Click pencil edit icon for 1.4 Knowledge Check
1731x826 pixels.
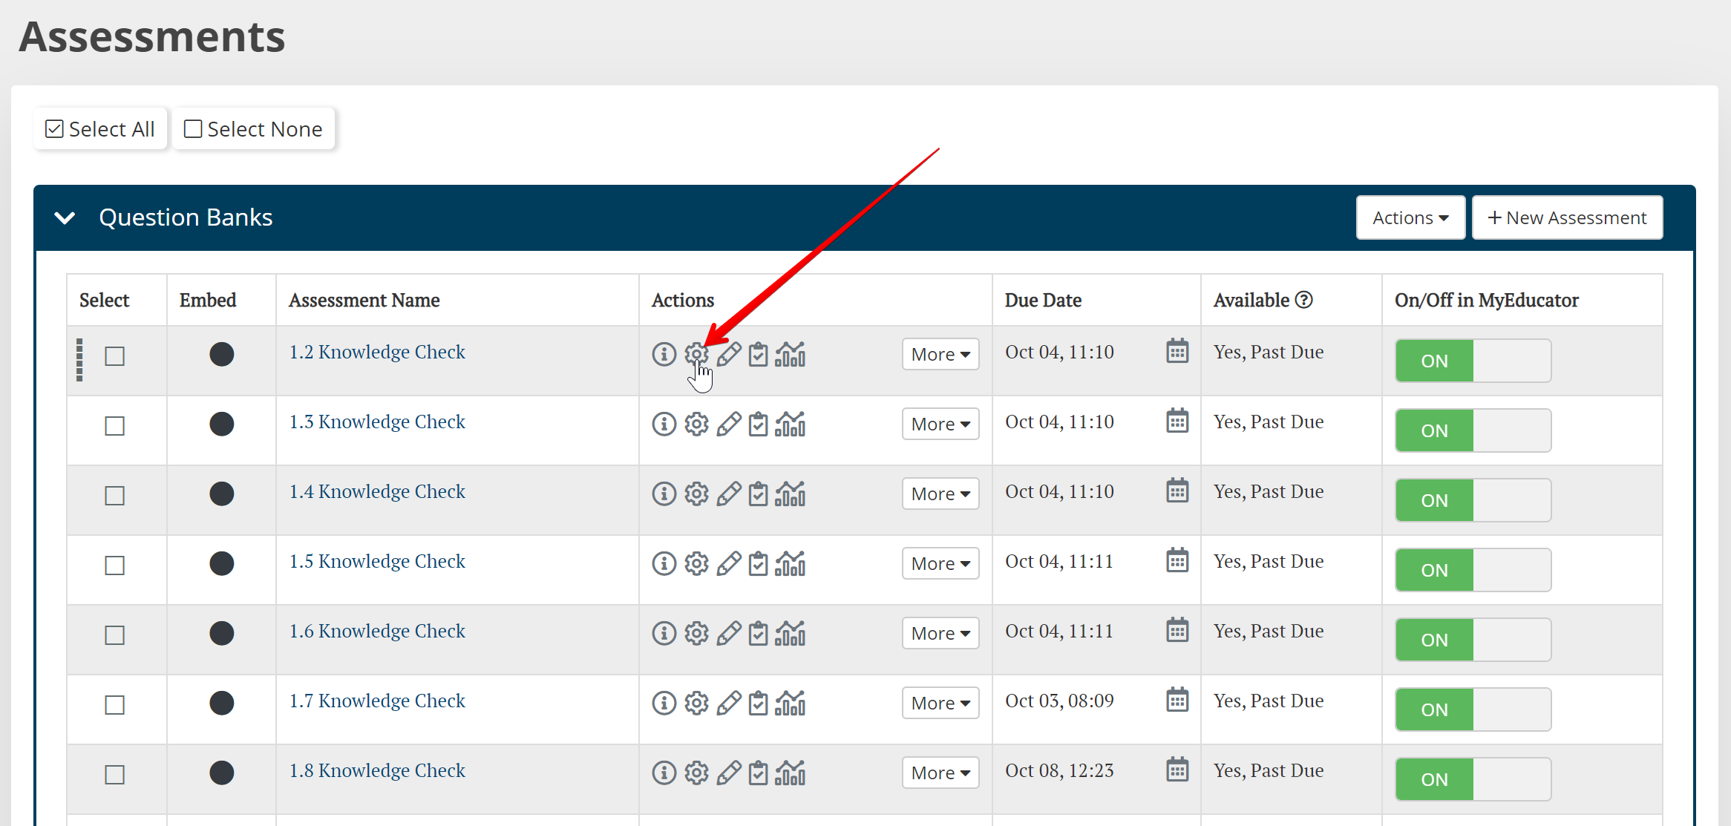(728, 494)
